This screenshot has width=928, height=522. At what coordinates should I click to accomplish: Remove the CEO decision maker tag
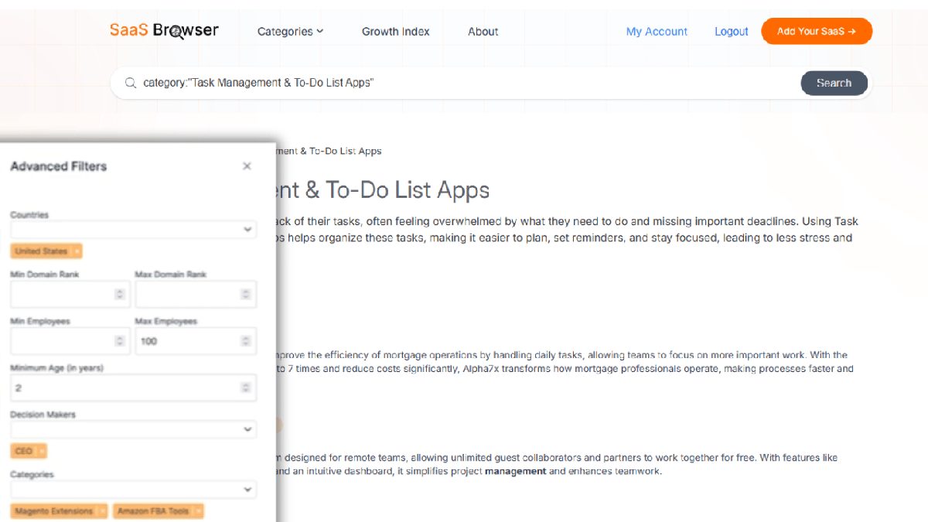40,451
